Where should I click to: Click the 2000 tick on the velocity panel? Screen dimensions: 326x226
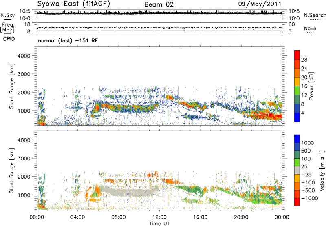(24, 177)
